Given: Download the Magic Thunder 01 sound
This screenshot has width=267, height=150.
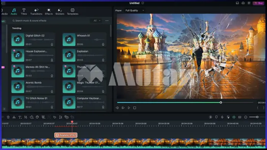Looking at the screenshot, I should [x=103, y=91].
